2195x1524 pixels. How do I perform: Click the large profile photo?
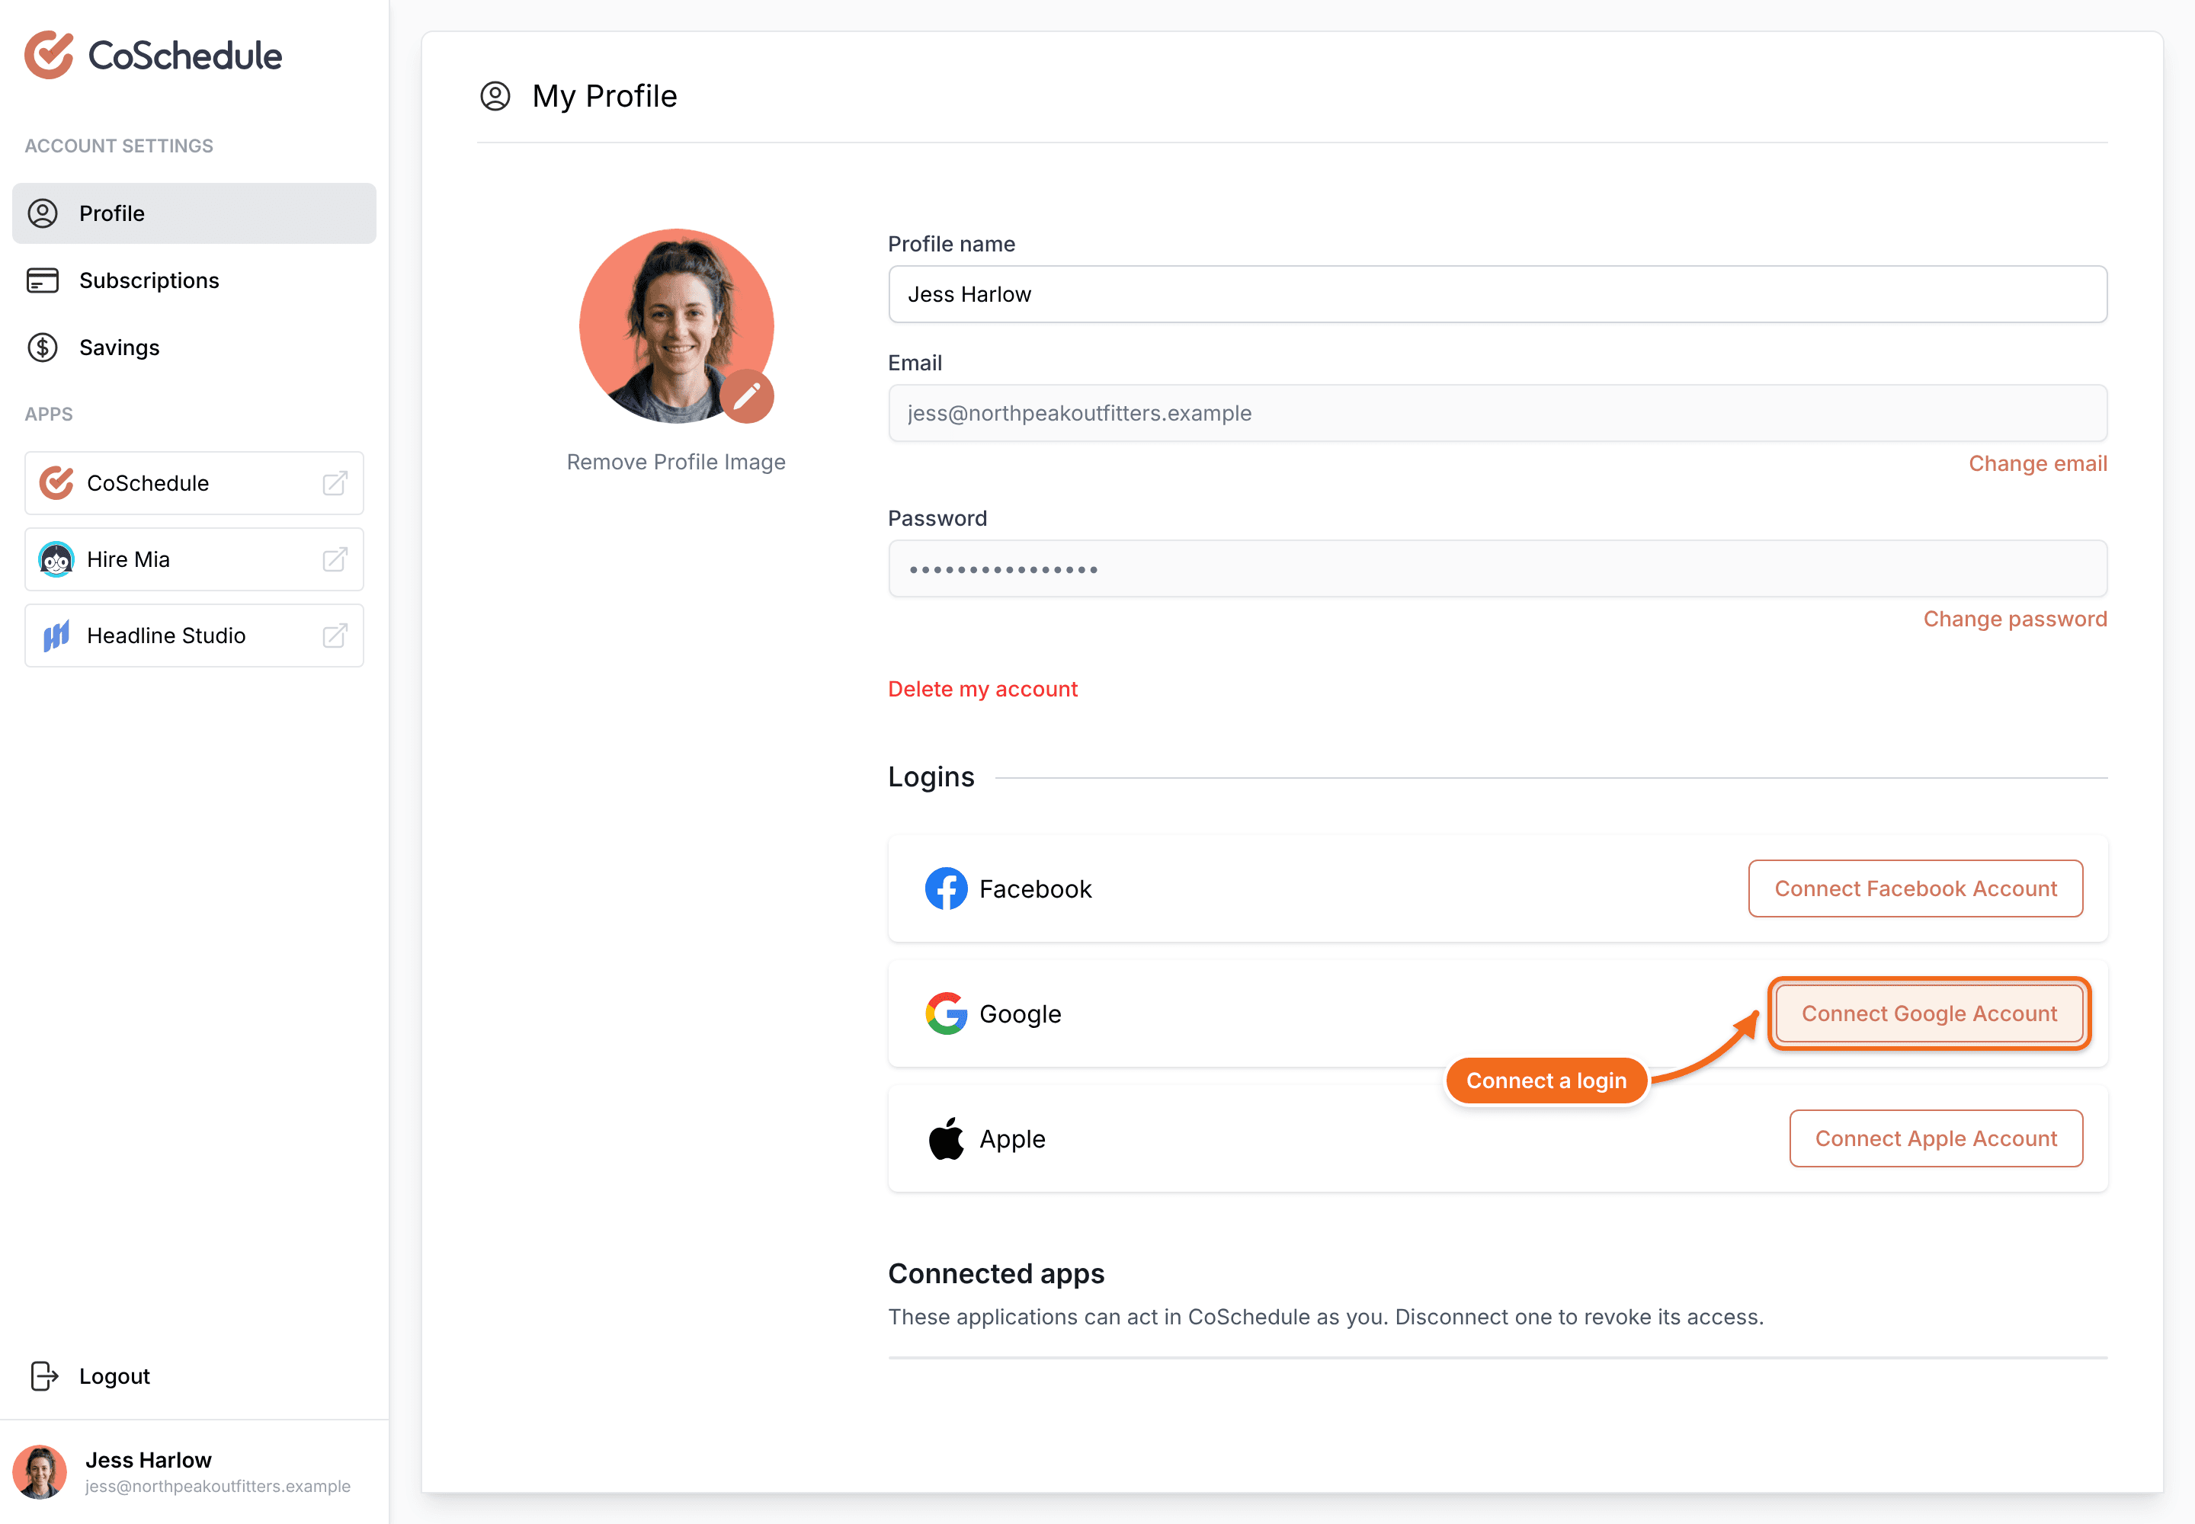[x=676, y=325]
